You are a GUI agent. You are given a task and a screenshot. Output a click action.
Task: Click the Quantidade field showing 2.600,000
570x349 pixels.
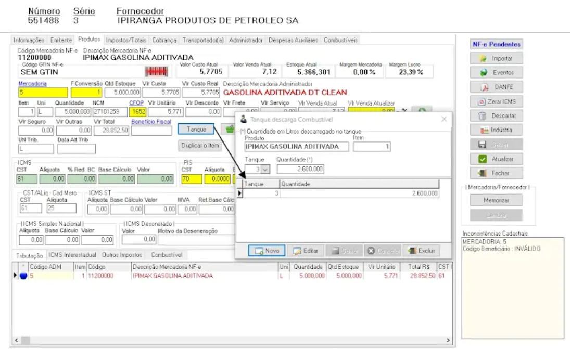pos(300,169)
